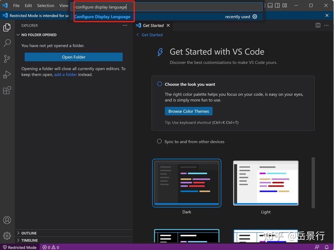Split the editor to the right
The width and height of the screenshot is (334, 250).
[x=318, y=25]
